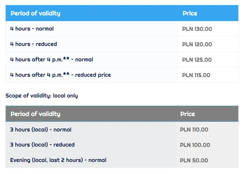The height and width of the screenshot is (174, 244).
Task: Click the PLN 130.00 price
Action: point(197,29)
